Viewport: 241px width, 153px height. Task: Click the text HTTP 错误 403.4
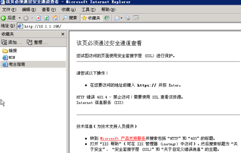(92, 97)
